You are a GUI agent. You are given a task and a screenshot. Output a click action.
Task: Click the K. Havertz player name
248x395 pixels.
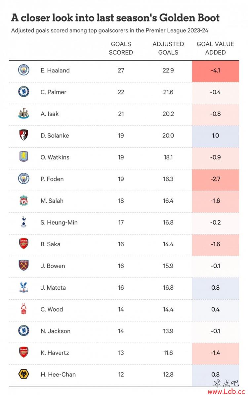point(55,353)
